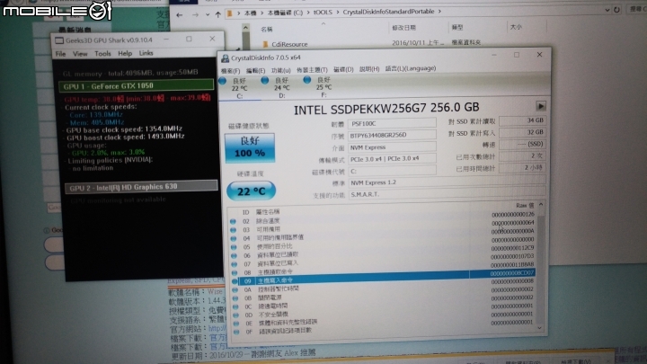The width and height of the screenshot is (647, 364).
Task: Open Help menu in GPU Shark
Action: [125, 53]
